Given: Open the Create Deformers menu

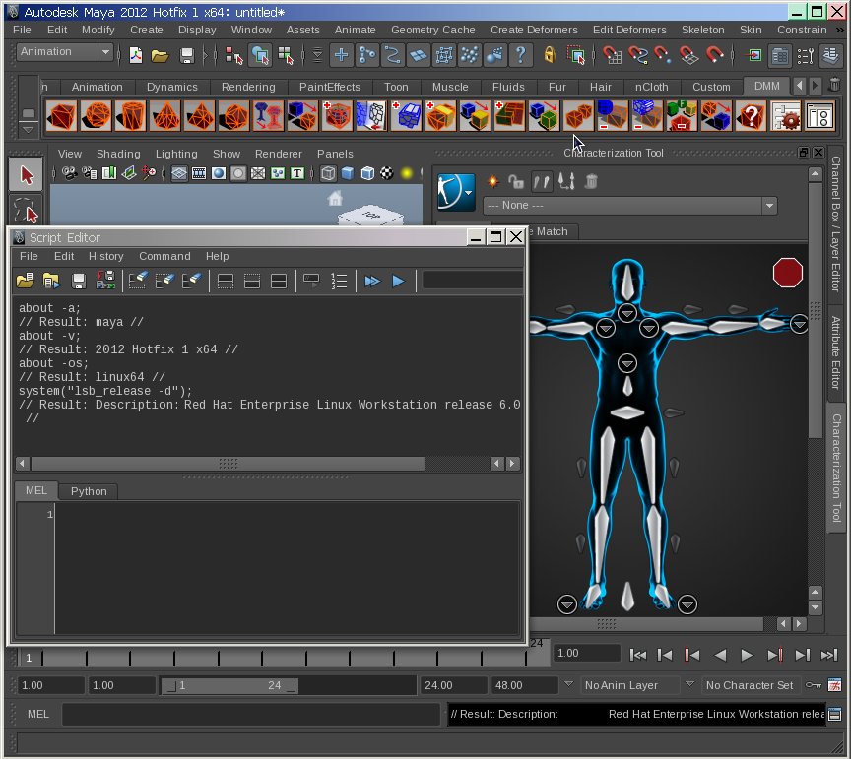Looking at the screenshot, I should coord(534,30).
